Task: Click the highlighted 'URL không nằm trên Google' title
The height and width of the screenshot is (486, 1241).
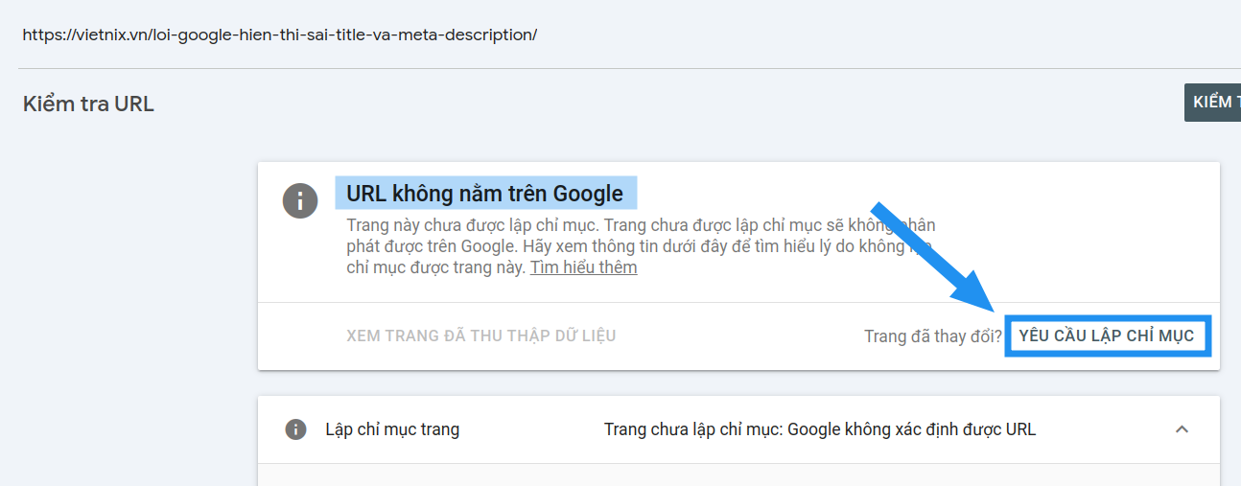Action: [484, 194]
